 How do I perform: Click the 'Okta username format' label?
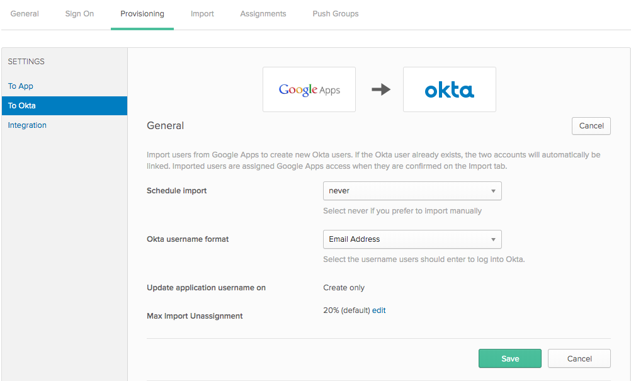[x=188, y=239]
